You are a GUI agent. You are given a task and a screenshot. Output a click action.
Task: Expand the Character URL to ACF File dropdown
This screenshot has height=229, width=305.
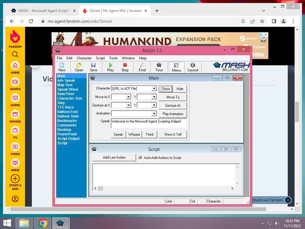coord(154,88)
